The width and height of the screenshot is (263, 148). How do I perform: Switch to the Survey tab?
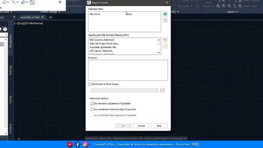[x=10, y=99]
